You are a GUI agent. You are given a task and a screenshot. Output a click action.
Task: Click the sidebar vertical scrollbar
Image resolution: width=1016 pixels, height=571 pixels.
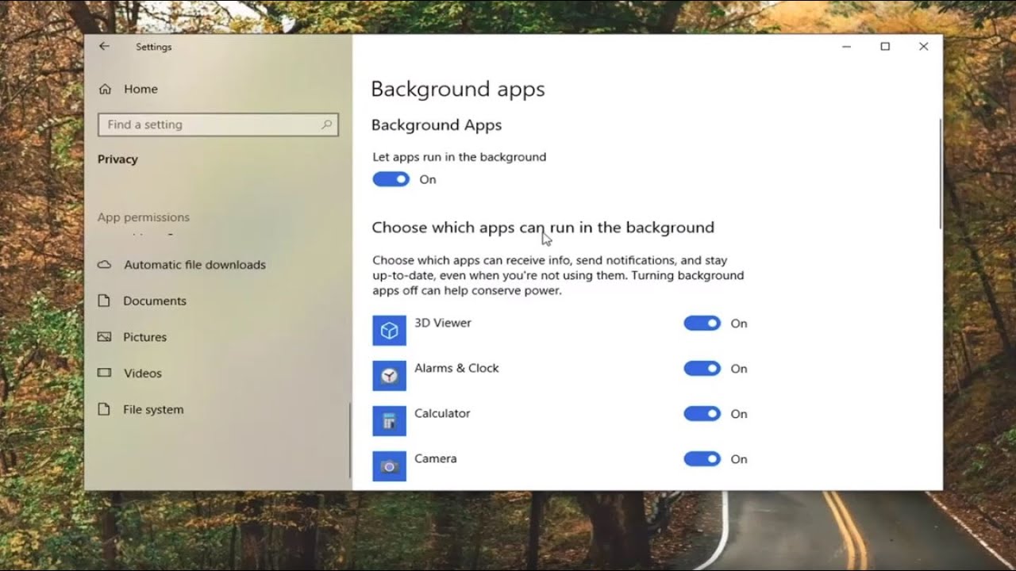(349, 440)
